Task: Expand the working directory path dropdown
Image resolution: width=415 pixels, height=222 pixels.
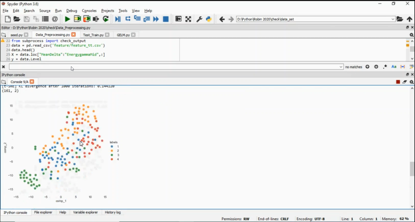Action: (393, 19)
